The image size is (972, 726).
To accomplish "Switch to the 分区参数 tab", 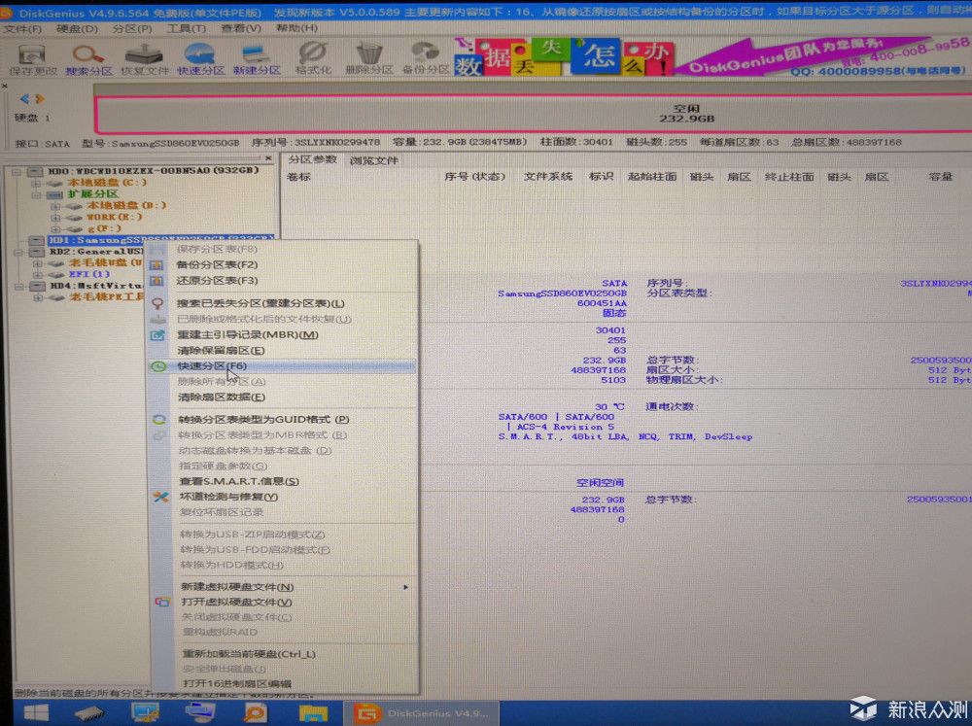I will (x=312, y=160).
